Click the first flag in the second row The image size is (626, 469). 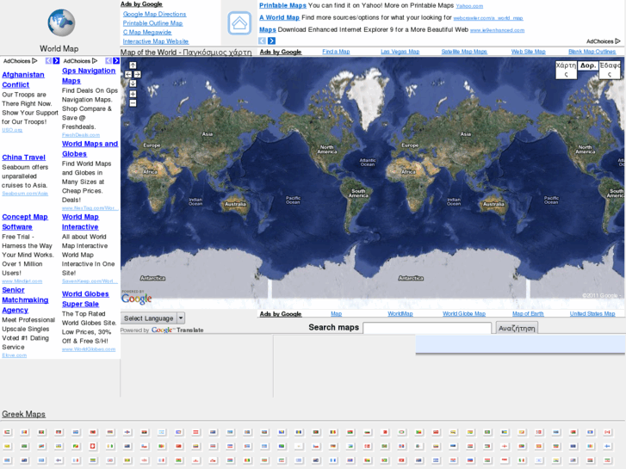(x=8, y=446)
